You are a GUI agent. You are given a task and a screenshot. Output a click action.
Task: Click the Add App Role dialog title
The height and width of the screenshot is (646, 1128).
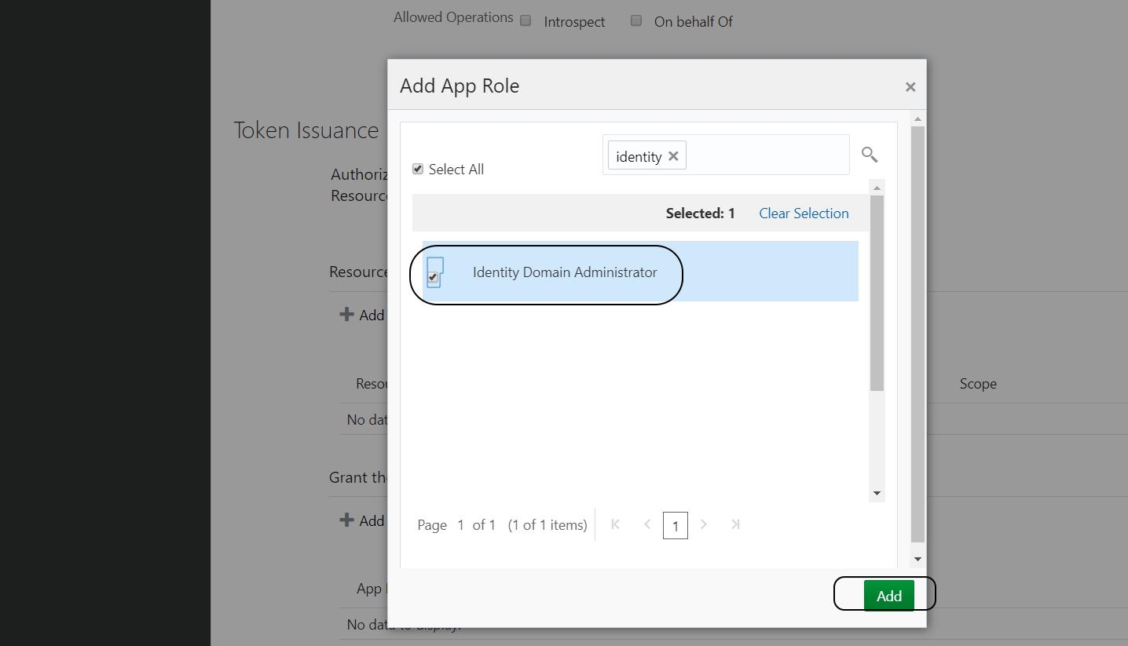[460, 86]
